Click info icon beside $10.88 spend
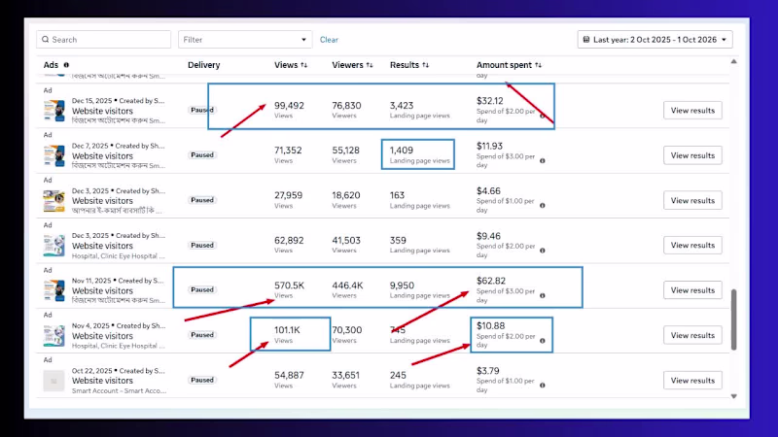778x437 pixels. pyautogui.click(x=543, y=341)
